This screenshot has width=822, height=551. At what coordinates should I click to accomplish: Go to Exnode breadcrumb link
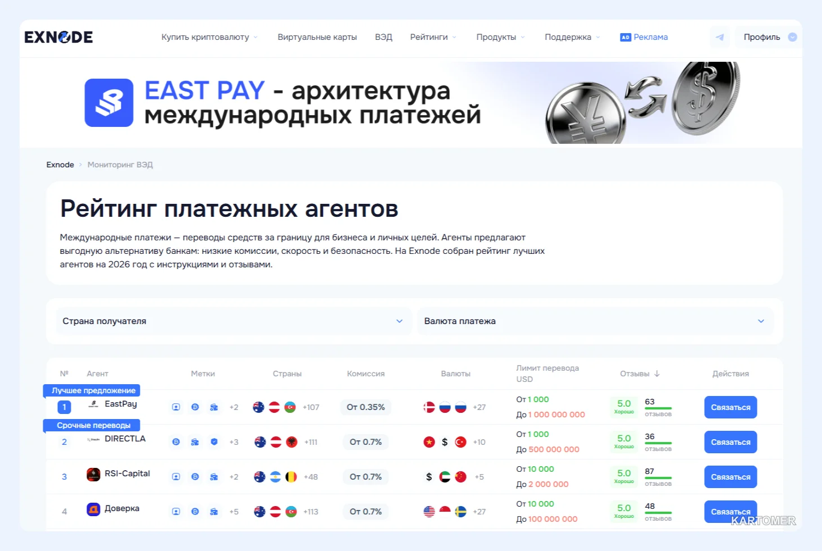click(60, 165)
